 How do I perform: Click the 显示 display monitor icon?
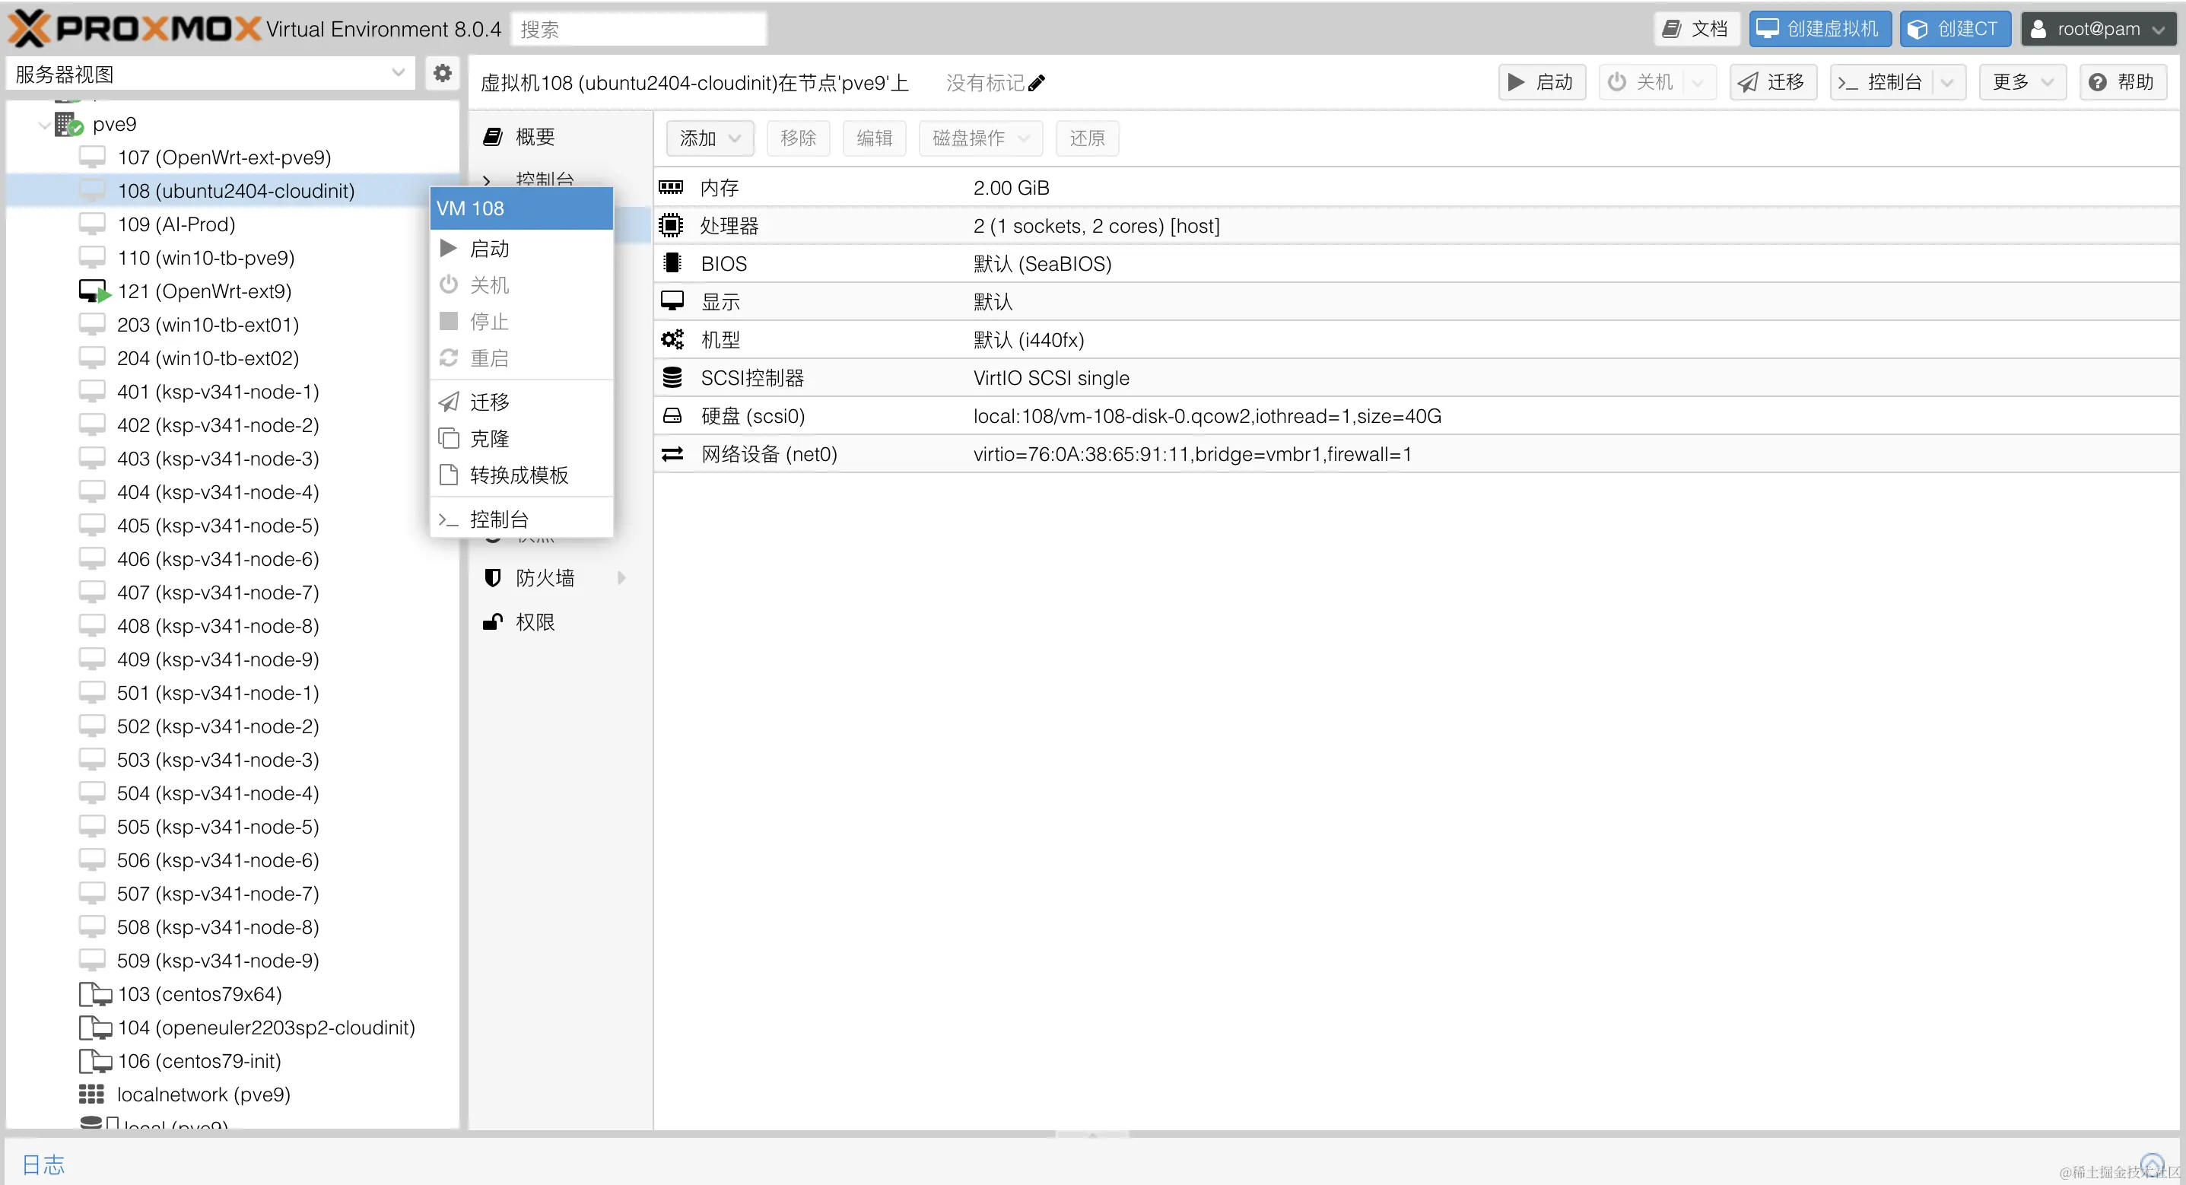click(672, 300)
